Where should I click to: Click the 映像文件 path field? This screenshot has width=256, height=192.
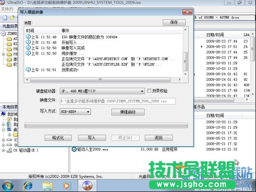click(x=118, y=101)
